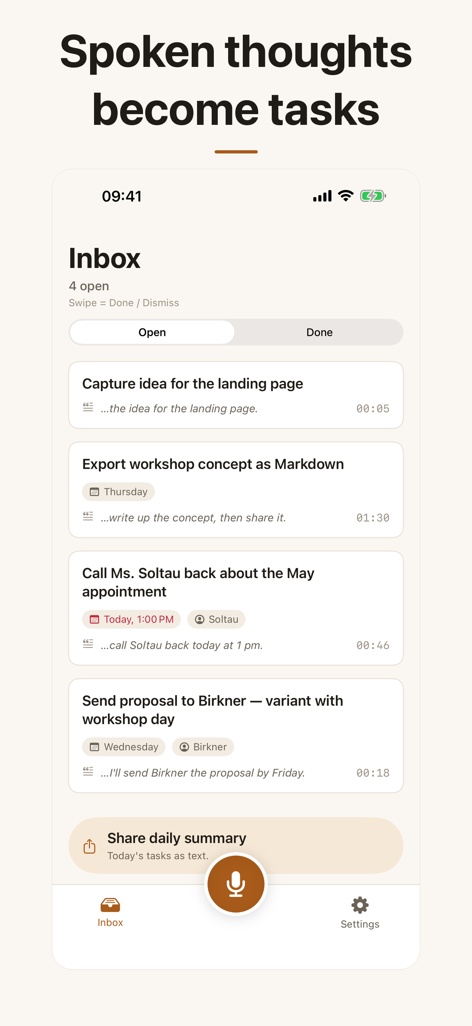Open the Inbox tab icon
This screenshot has width=472, height=1026.
coord(110,905)
